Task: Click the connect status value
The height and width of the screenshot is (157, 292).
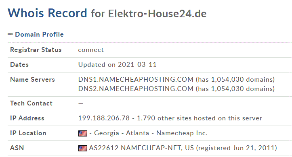Action: (x=91, y=50)
